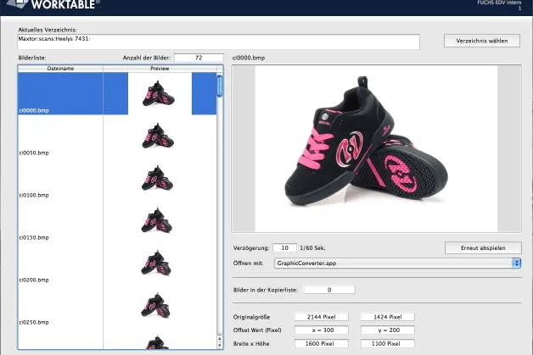Click the WORKTABLE logo in the header
This screenshot has height=355, width=533.
[x=53, y=4]
